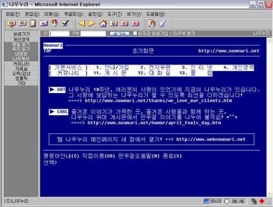Viewport: 273px width, 207px height.
Task: Click the http://www.nownuri.net header URL
Action: [229, 51]
